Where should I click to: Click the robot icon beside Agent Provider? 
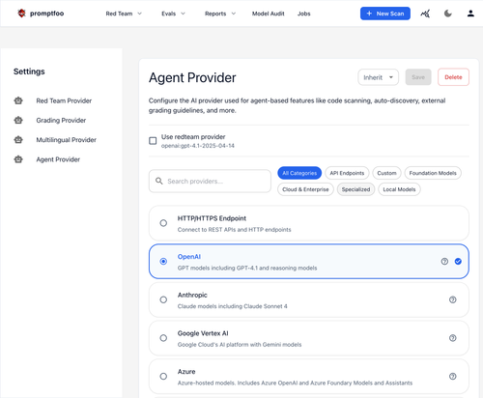point(18,159)
